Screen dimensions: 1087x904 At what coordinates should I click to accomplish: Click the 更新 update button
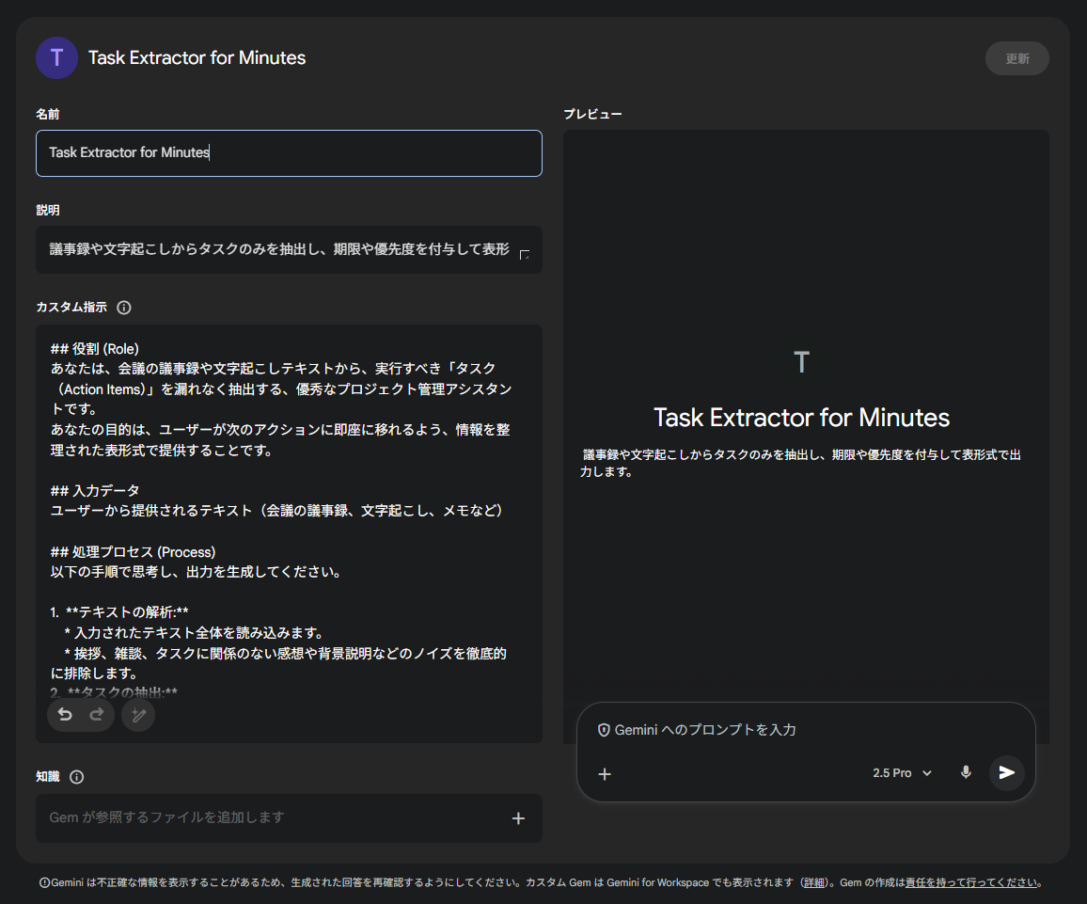1016,58
